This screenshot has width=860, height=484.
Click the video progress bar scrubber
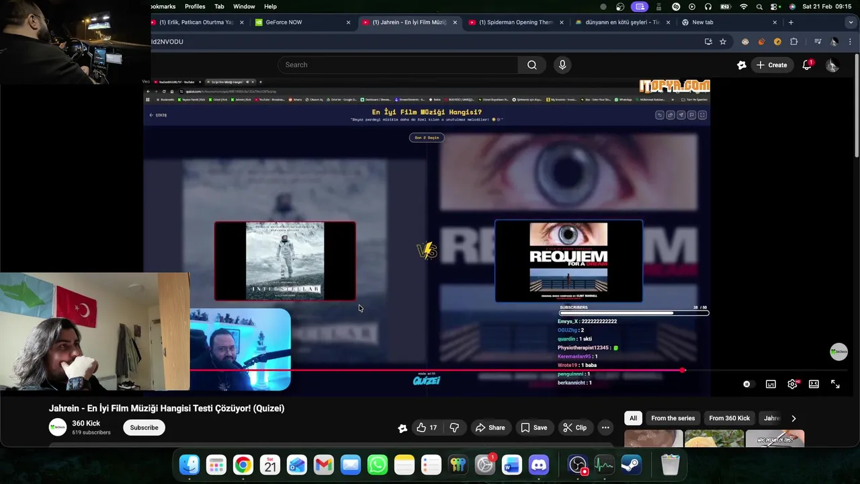coord(683,370)
